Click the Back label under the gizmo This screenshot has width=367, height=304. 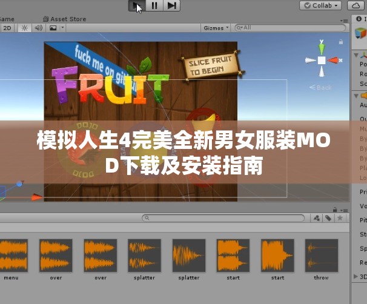click(x=320, y=88)
